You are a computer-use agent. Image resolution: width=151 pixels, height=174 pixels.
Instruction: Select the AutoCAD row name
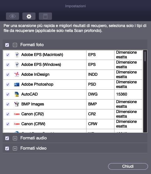click(30, 94)
